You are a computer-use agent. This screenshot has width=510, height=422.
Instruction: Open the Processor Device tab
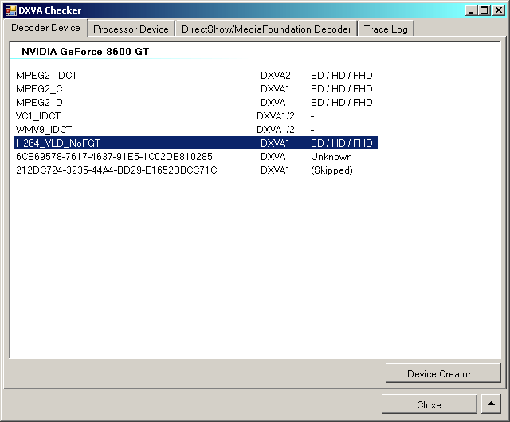[131, 29]
